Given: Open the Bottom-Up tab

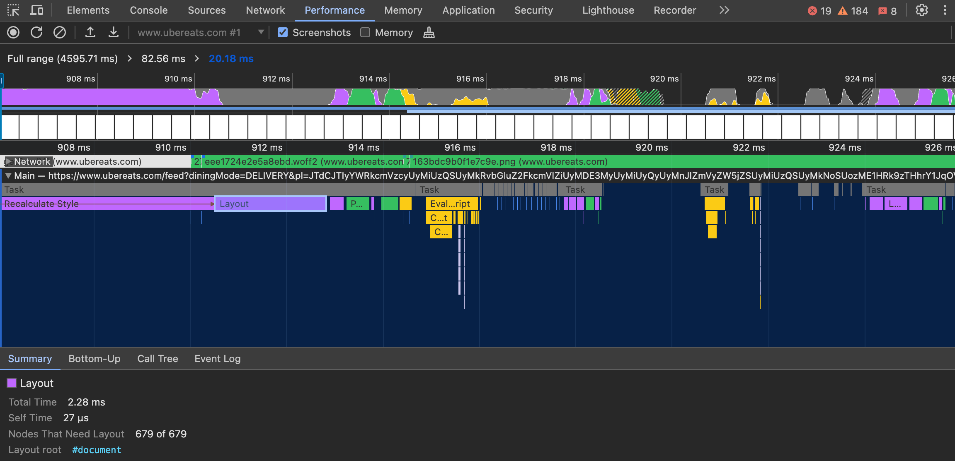Looking at the screenshot, I should (x=94, y=358).
